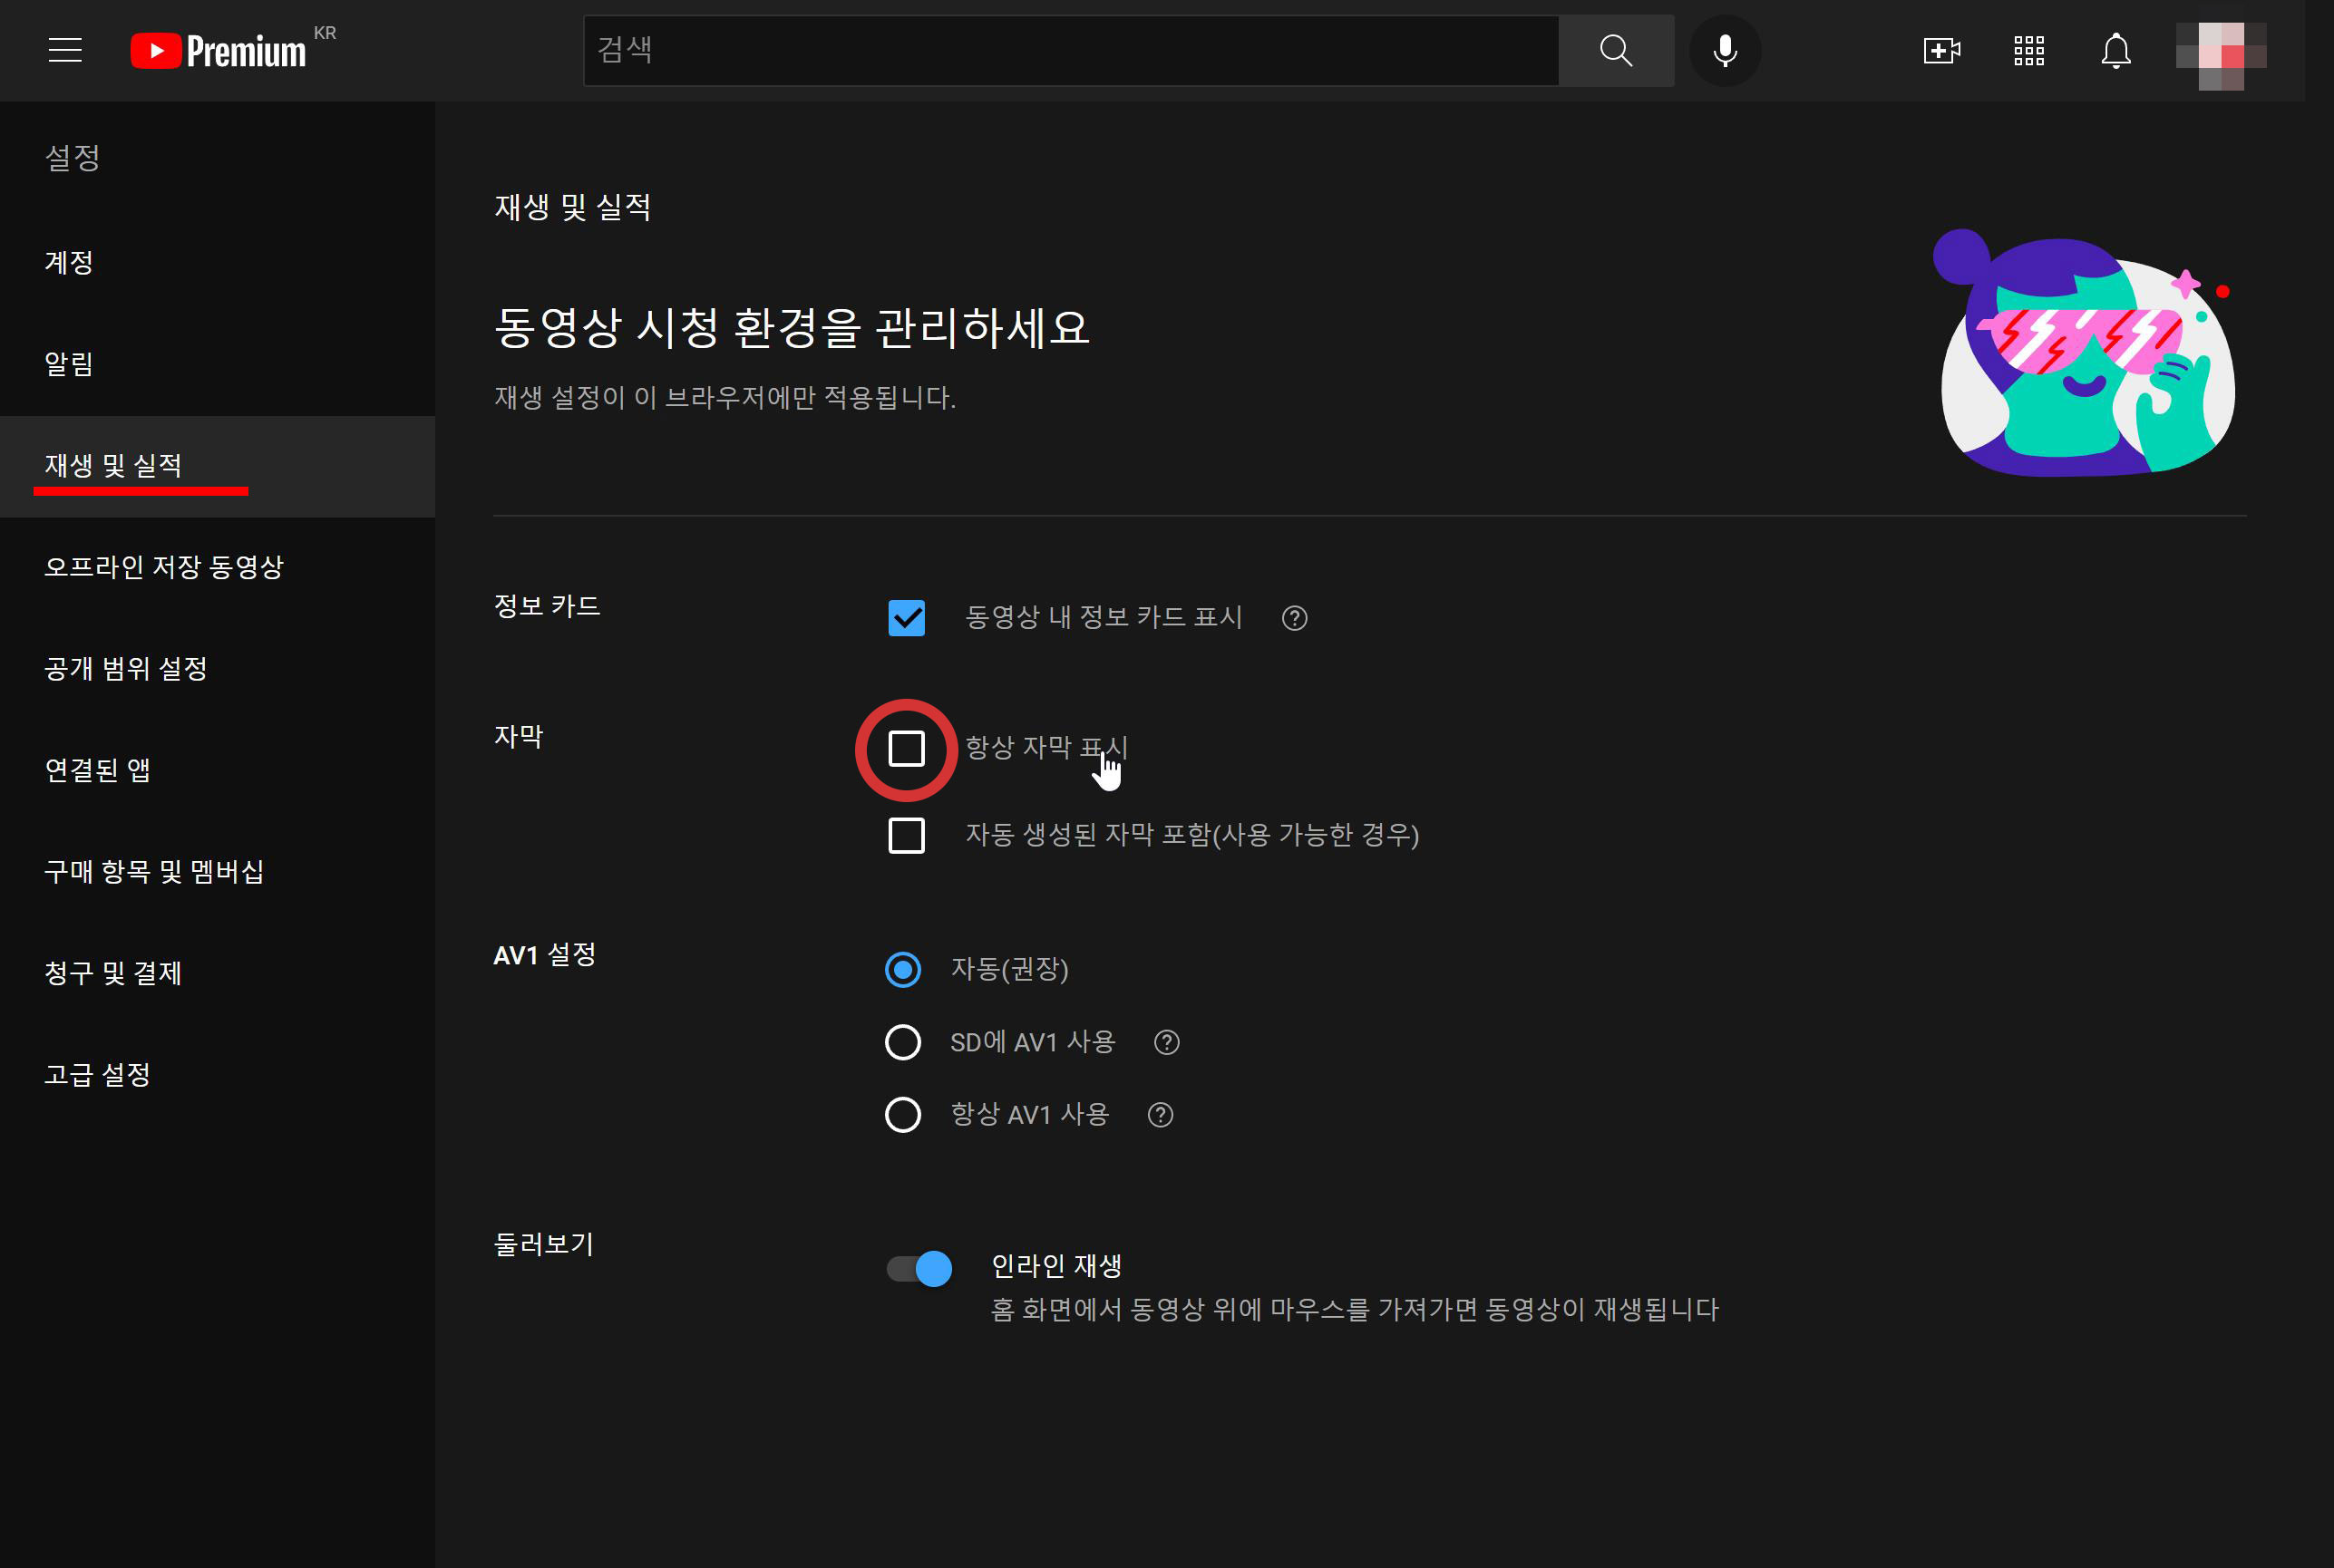Open the create video icon

pos(1940,50)
